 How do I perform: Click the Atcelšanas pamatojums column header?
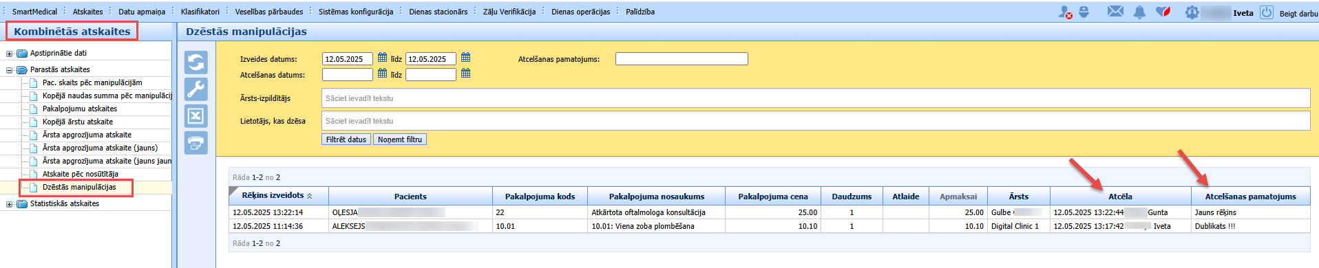(x=1250, y=197)
